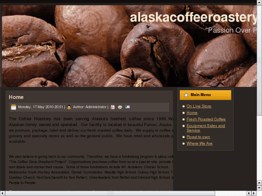Click the print page icon

(x=120, y=107)
